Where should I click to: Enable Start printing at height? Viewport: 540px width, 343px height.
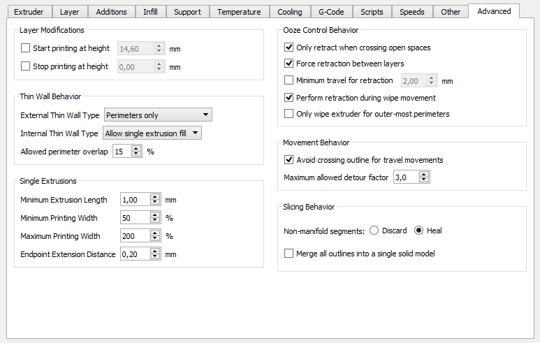coord(26,49)
